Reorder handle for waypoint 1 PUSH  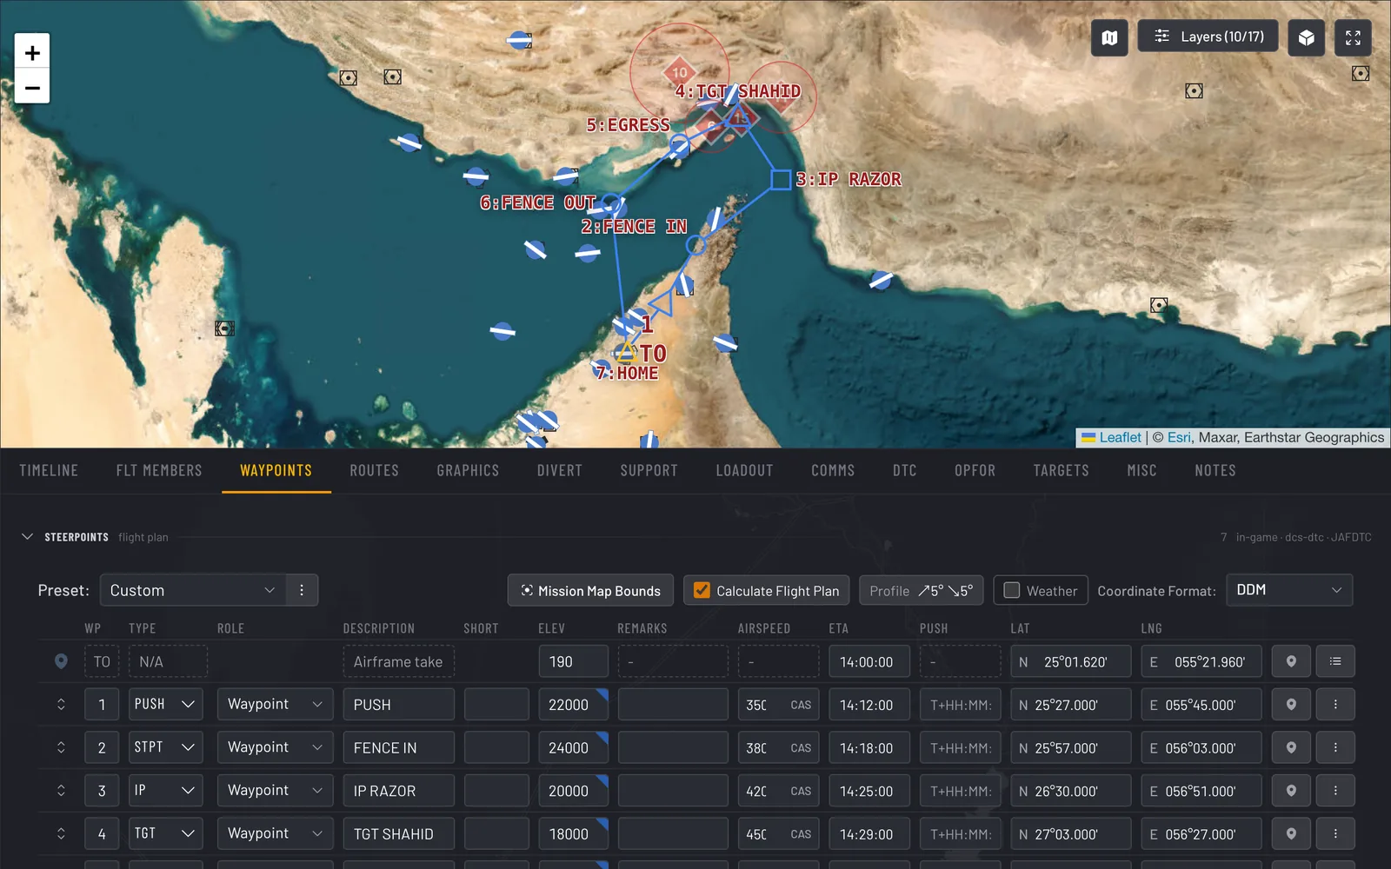tap(61, 704)
